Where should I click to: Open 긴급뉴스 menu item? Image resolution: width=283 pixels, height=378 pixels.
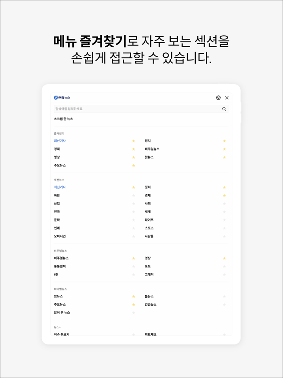tap(151, 304)
